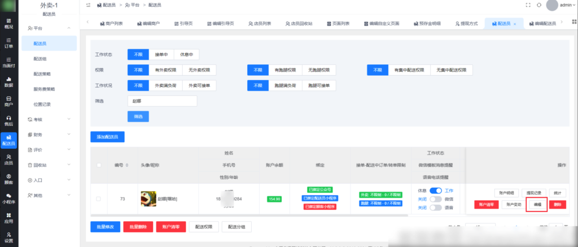Expand the 入口 menu group
The width and height of the screenshot is (578, 247).
pyautogui.click(x=50, y=180)
